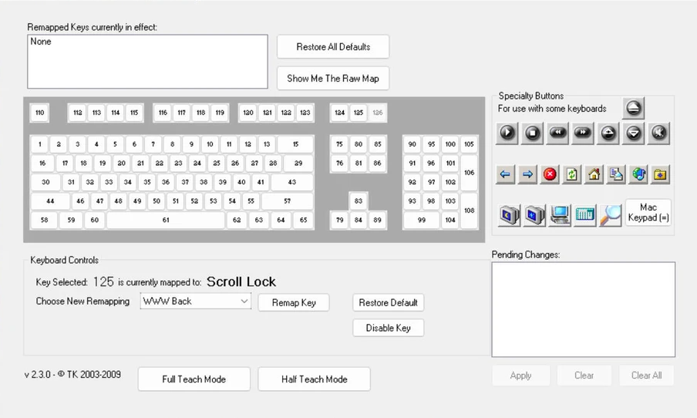Viewport: 697px width, 418px height.
Task: Click the WWW Refresh green arrows icon
Action: tap(571, 174)
